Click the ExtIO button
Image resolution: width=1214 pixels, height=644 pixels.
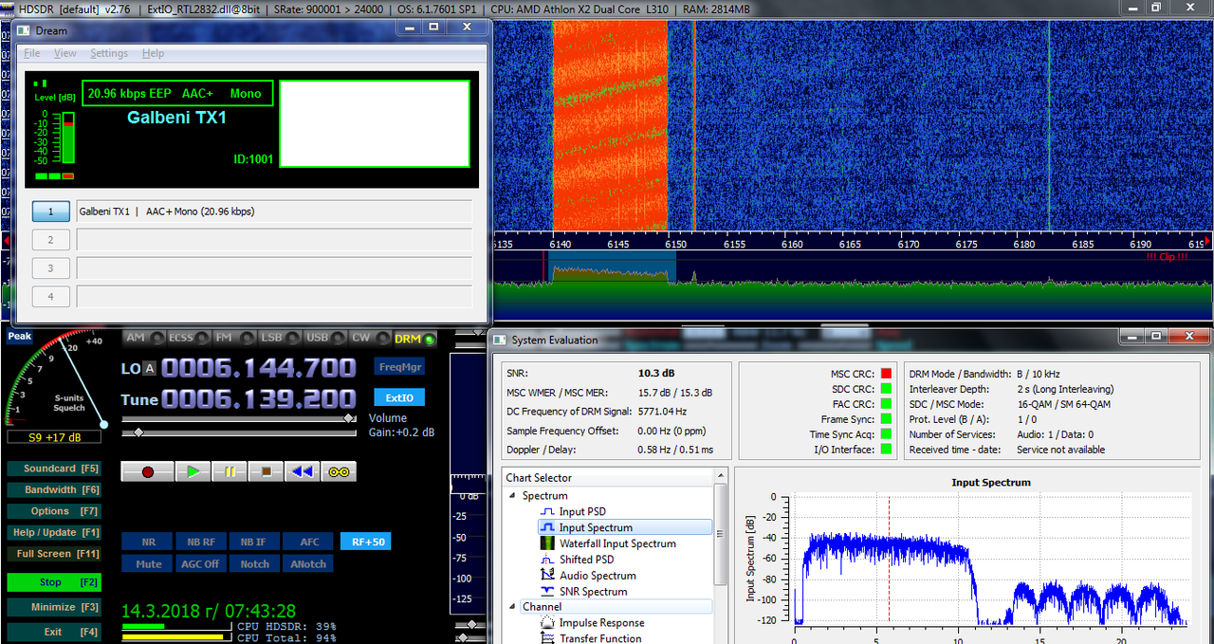point(400,397)
